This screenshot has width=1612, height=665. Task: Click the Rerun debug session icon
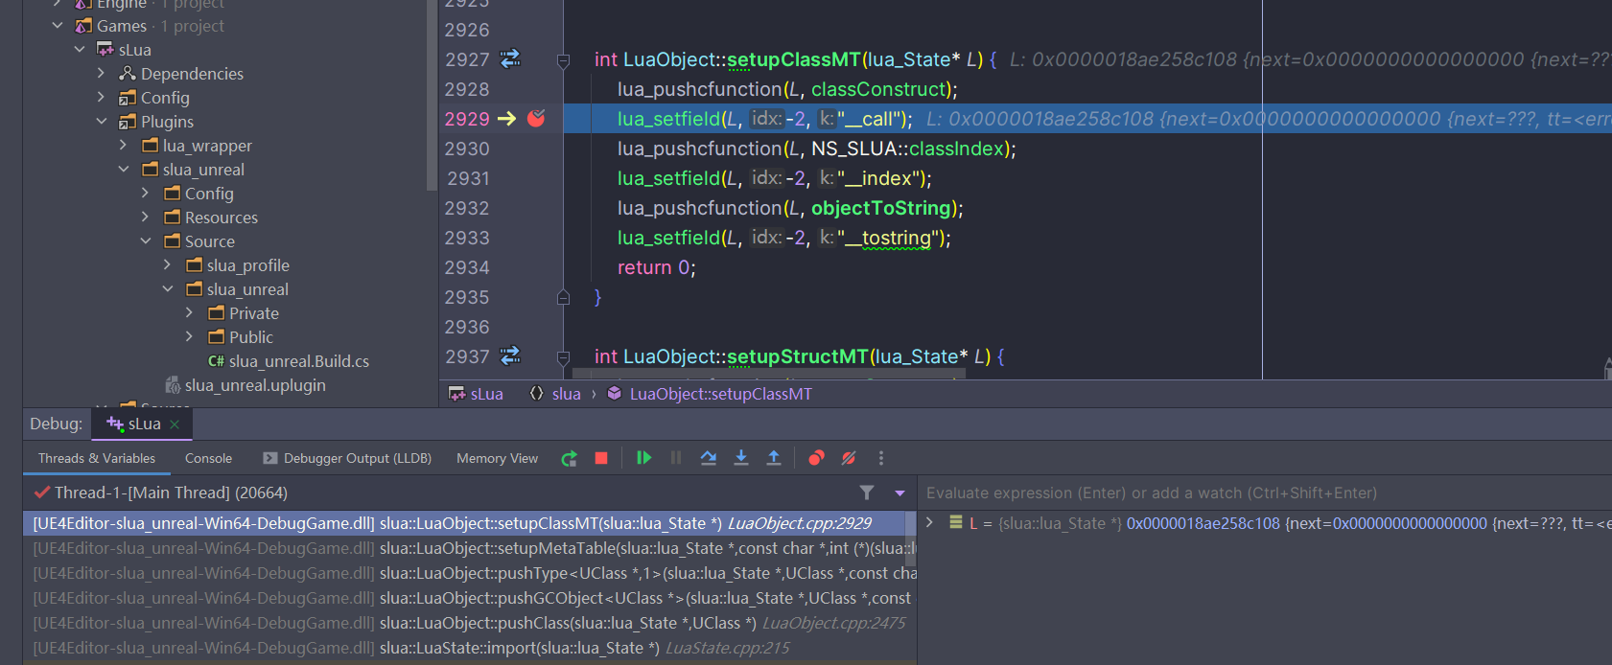569,458
